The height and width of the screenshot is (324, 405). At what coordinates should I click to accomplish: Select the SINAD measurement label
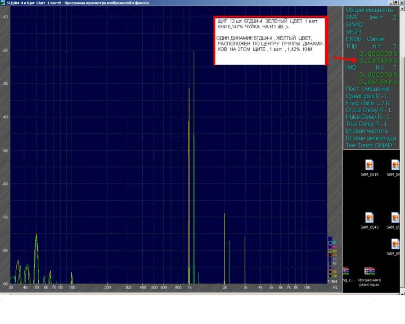click(x=355, y=25)
